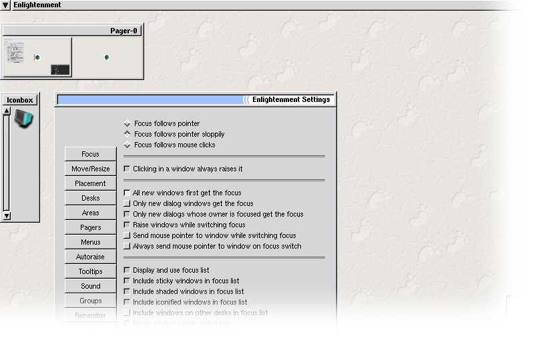Open the Groups settings tab
Screen dimensions: 534x350
tap(90, 301)
